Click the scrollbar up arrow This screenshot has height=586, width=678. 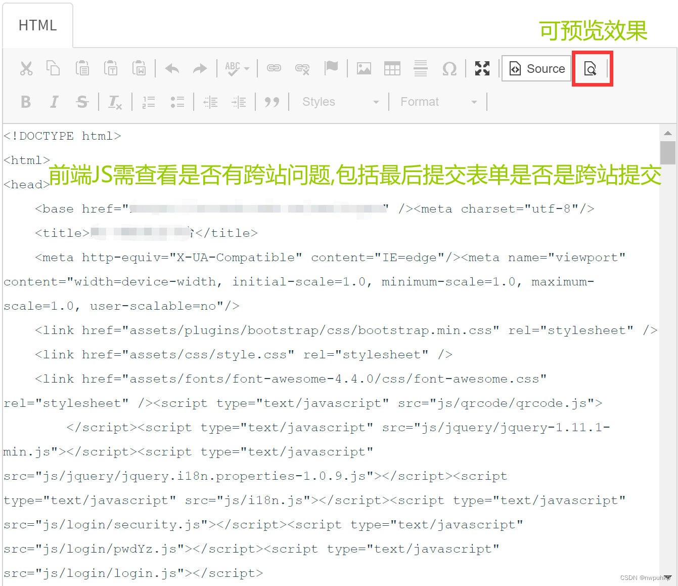click(667, 133)
